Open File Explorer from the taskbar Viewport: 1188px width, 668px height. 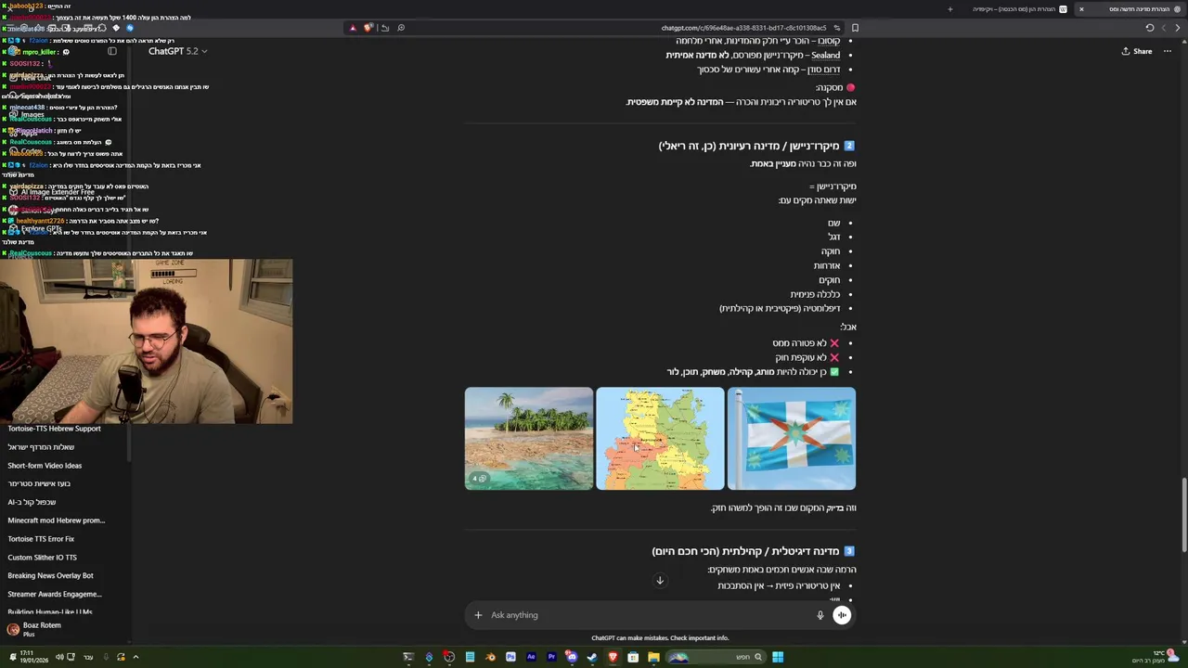(x=653, y=657)
